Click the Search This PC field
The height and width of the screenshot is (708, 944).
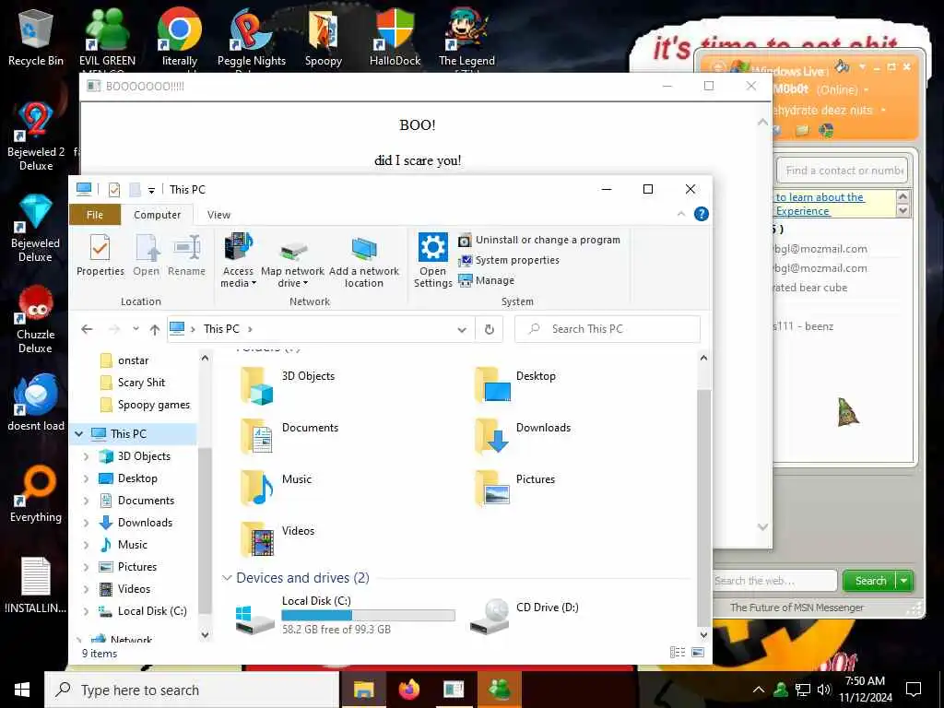click(608, 329)
